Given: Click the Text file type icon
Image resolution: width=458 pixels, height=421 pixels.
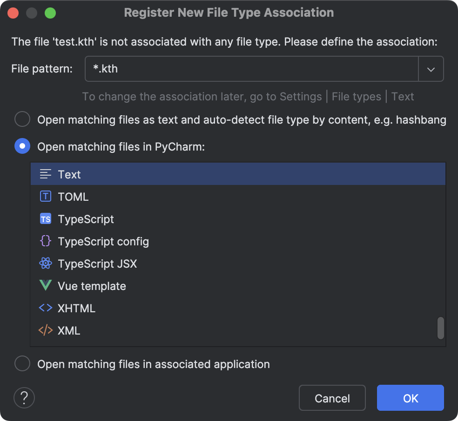Looking at the screenshot, I should pyautogui.click(x=45, y=174).
